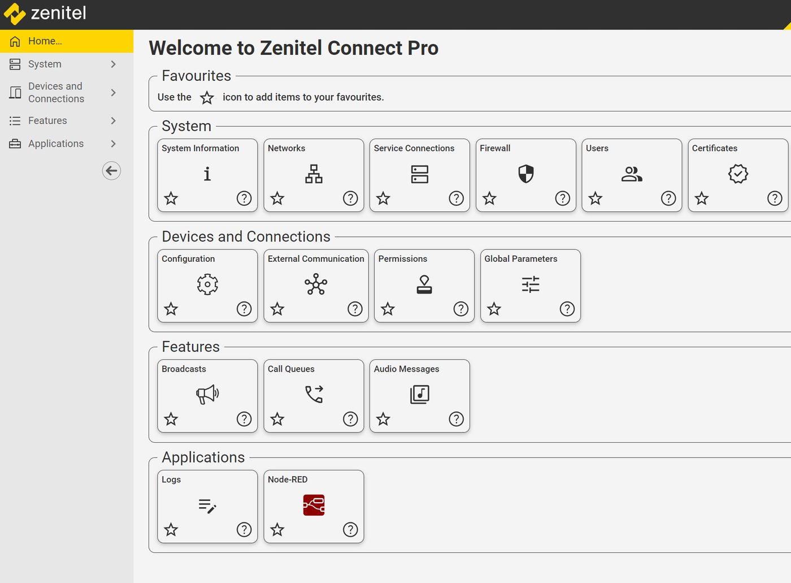The image size is (791, 583).
Task: Select the Users icon
Action: pyautogui.click(x=631, y=174)
